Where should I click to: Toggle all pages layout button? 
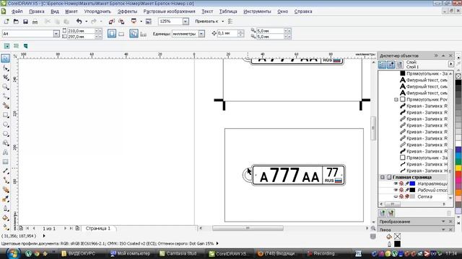click(x=134, y=34)
